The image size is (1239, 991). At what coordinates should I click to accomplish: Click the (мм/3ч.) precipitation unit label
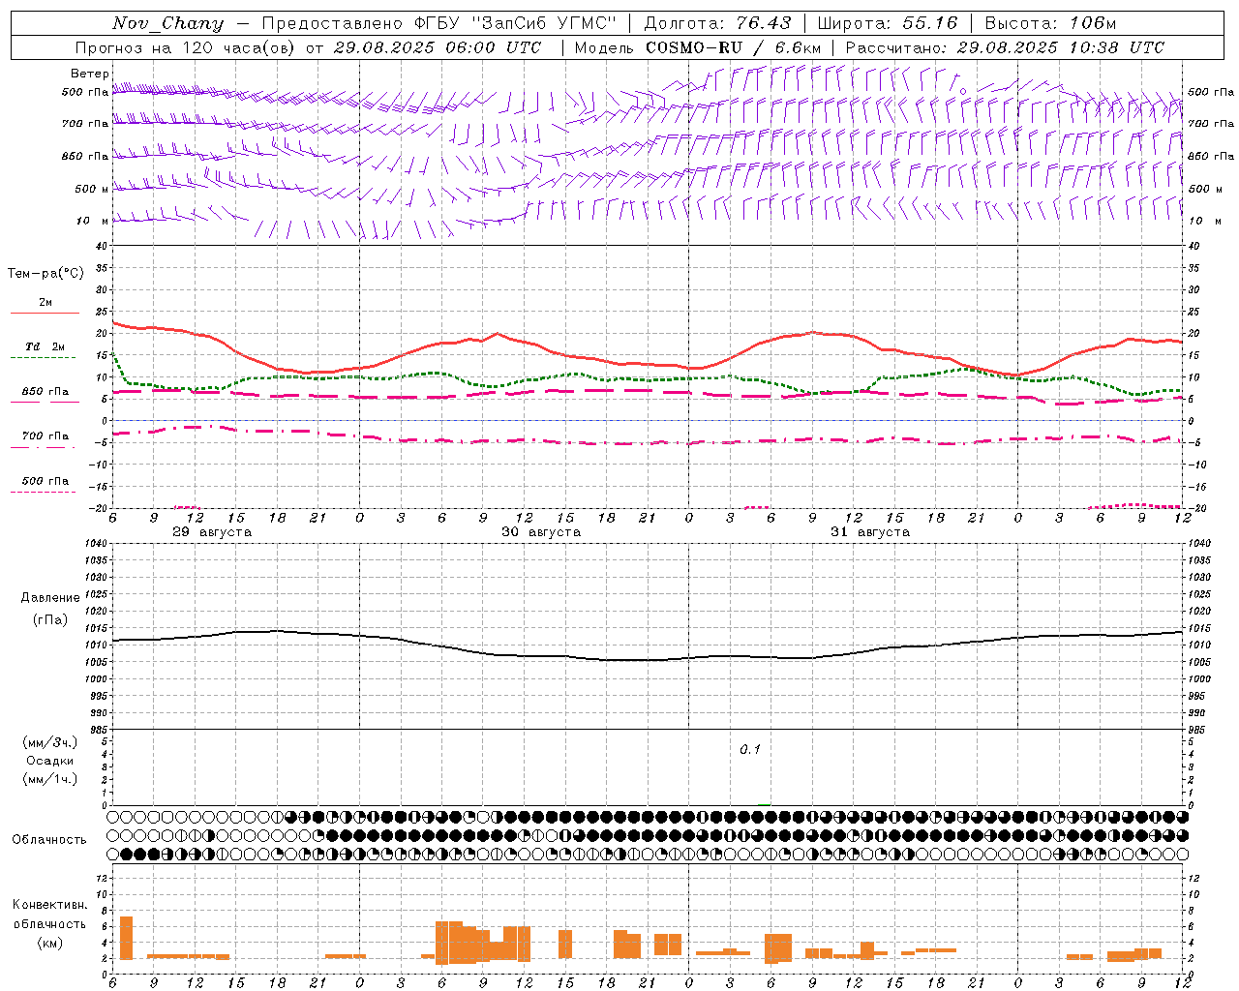50,742
